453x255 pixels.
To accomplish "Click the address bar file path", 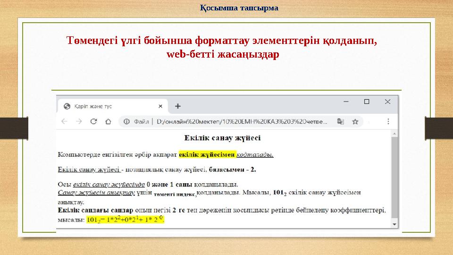I will 242,122.
